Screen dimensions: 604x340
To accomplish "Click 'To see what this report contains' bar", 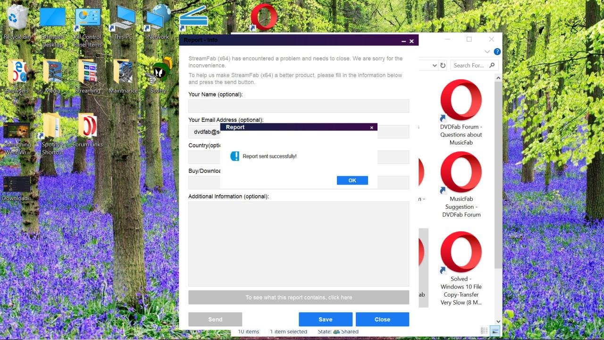I will 299,297.
